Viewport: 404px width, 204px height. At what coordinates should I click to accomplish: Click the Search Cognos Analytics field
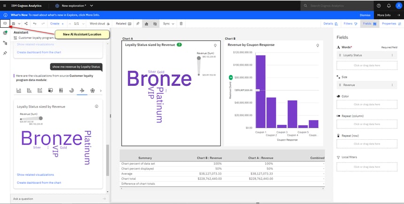[337, 6]
